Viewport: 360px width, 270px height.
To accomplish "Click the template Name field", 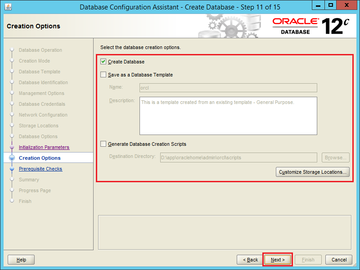I will (228, 88).
